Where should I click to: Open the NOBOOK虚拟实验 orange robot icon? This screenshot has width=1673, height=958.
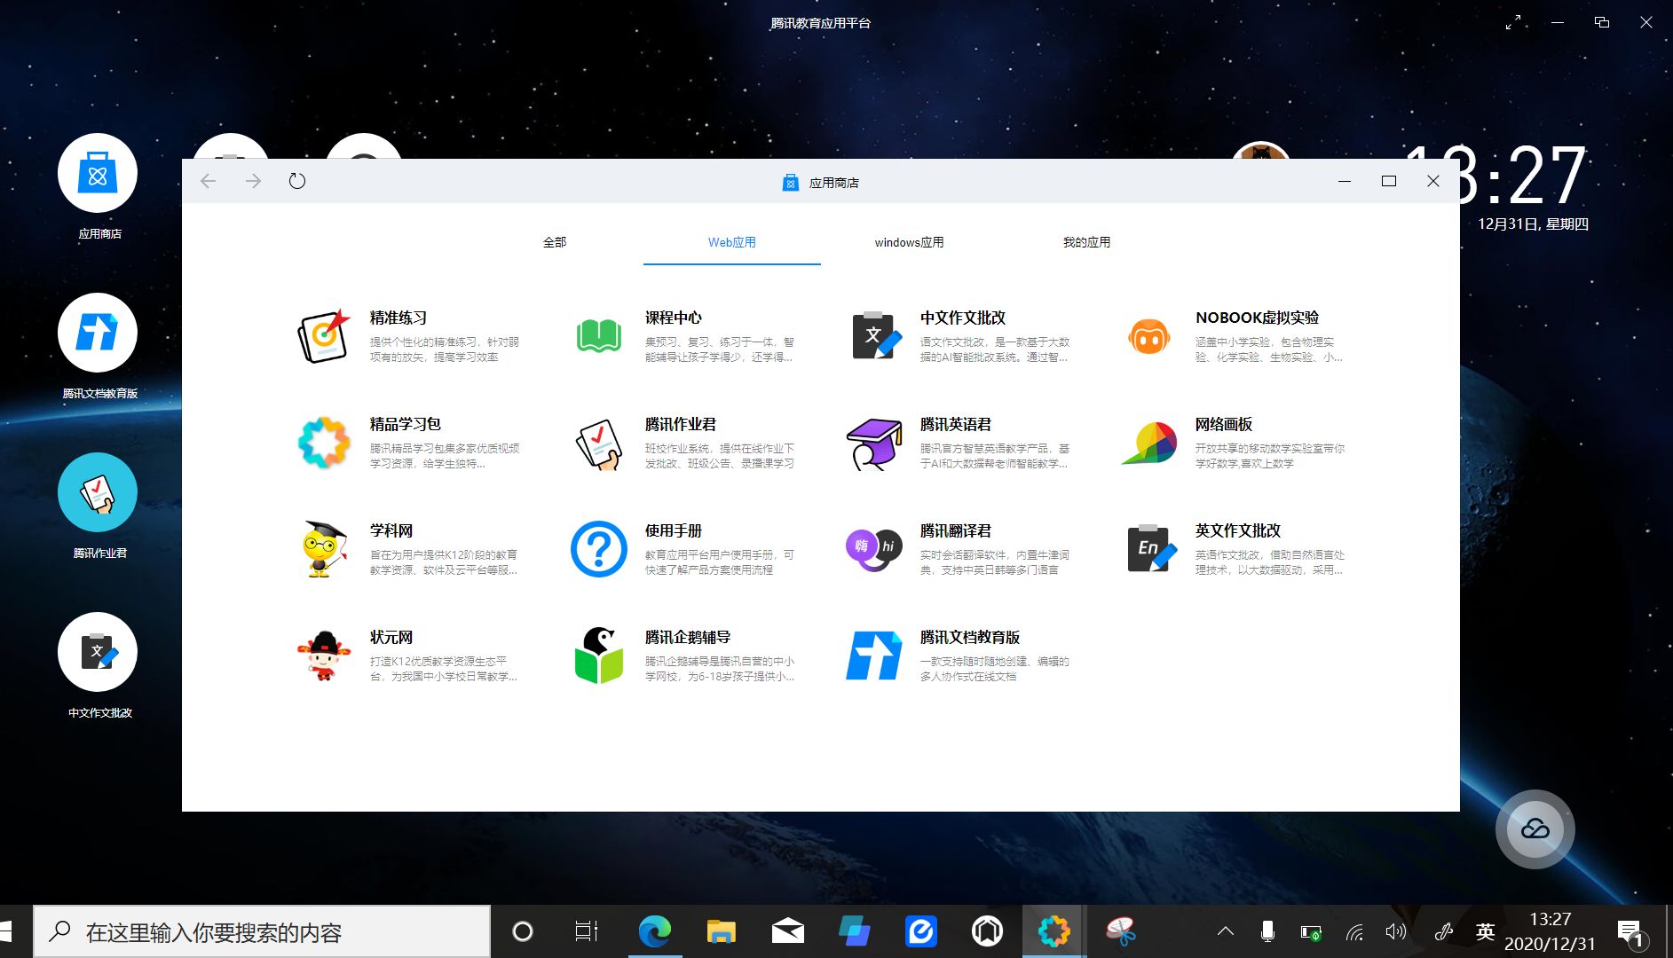click(1149, 337)
